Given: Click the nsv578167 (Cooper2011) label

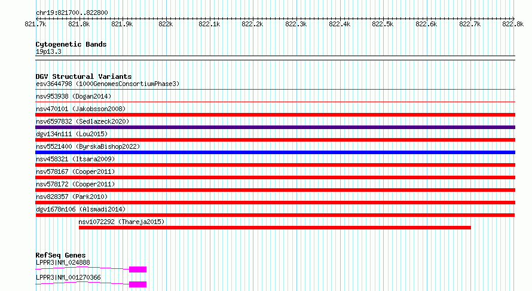Looking at the screenshot, I should 75,171.
